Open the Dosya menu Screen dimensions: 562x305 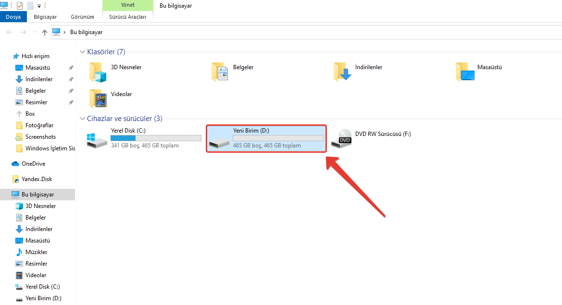click(x=13, y=17)
